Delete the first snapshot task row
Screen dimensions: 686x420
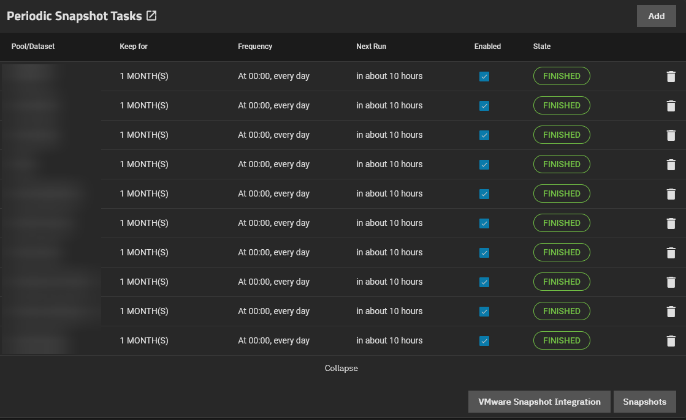(671, 77)
